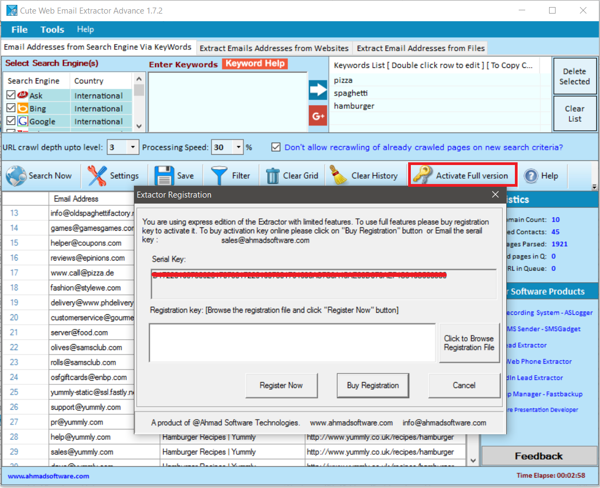
Task: Click the Search Engine column header
Action: pos(37,81)
